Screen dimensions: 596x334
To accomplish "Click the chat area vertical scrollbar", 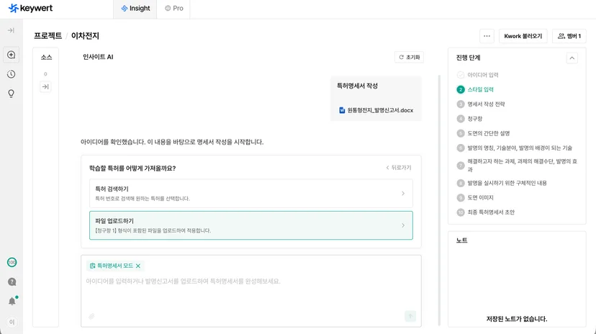I will tap(439, 200).
